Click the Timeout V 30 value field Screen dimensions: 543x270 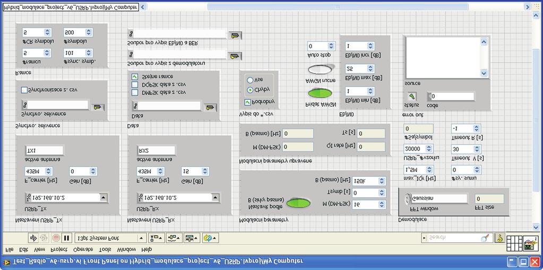click(462, 149)
